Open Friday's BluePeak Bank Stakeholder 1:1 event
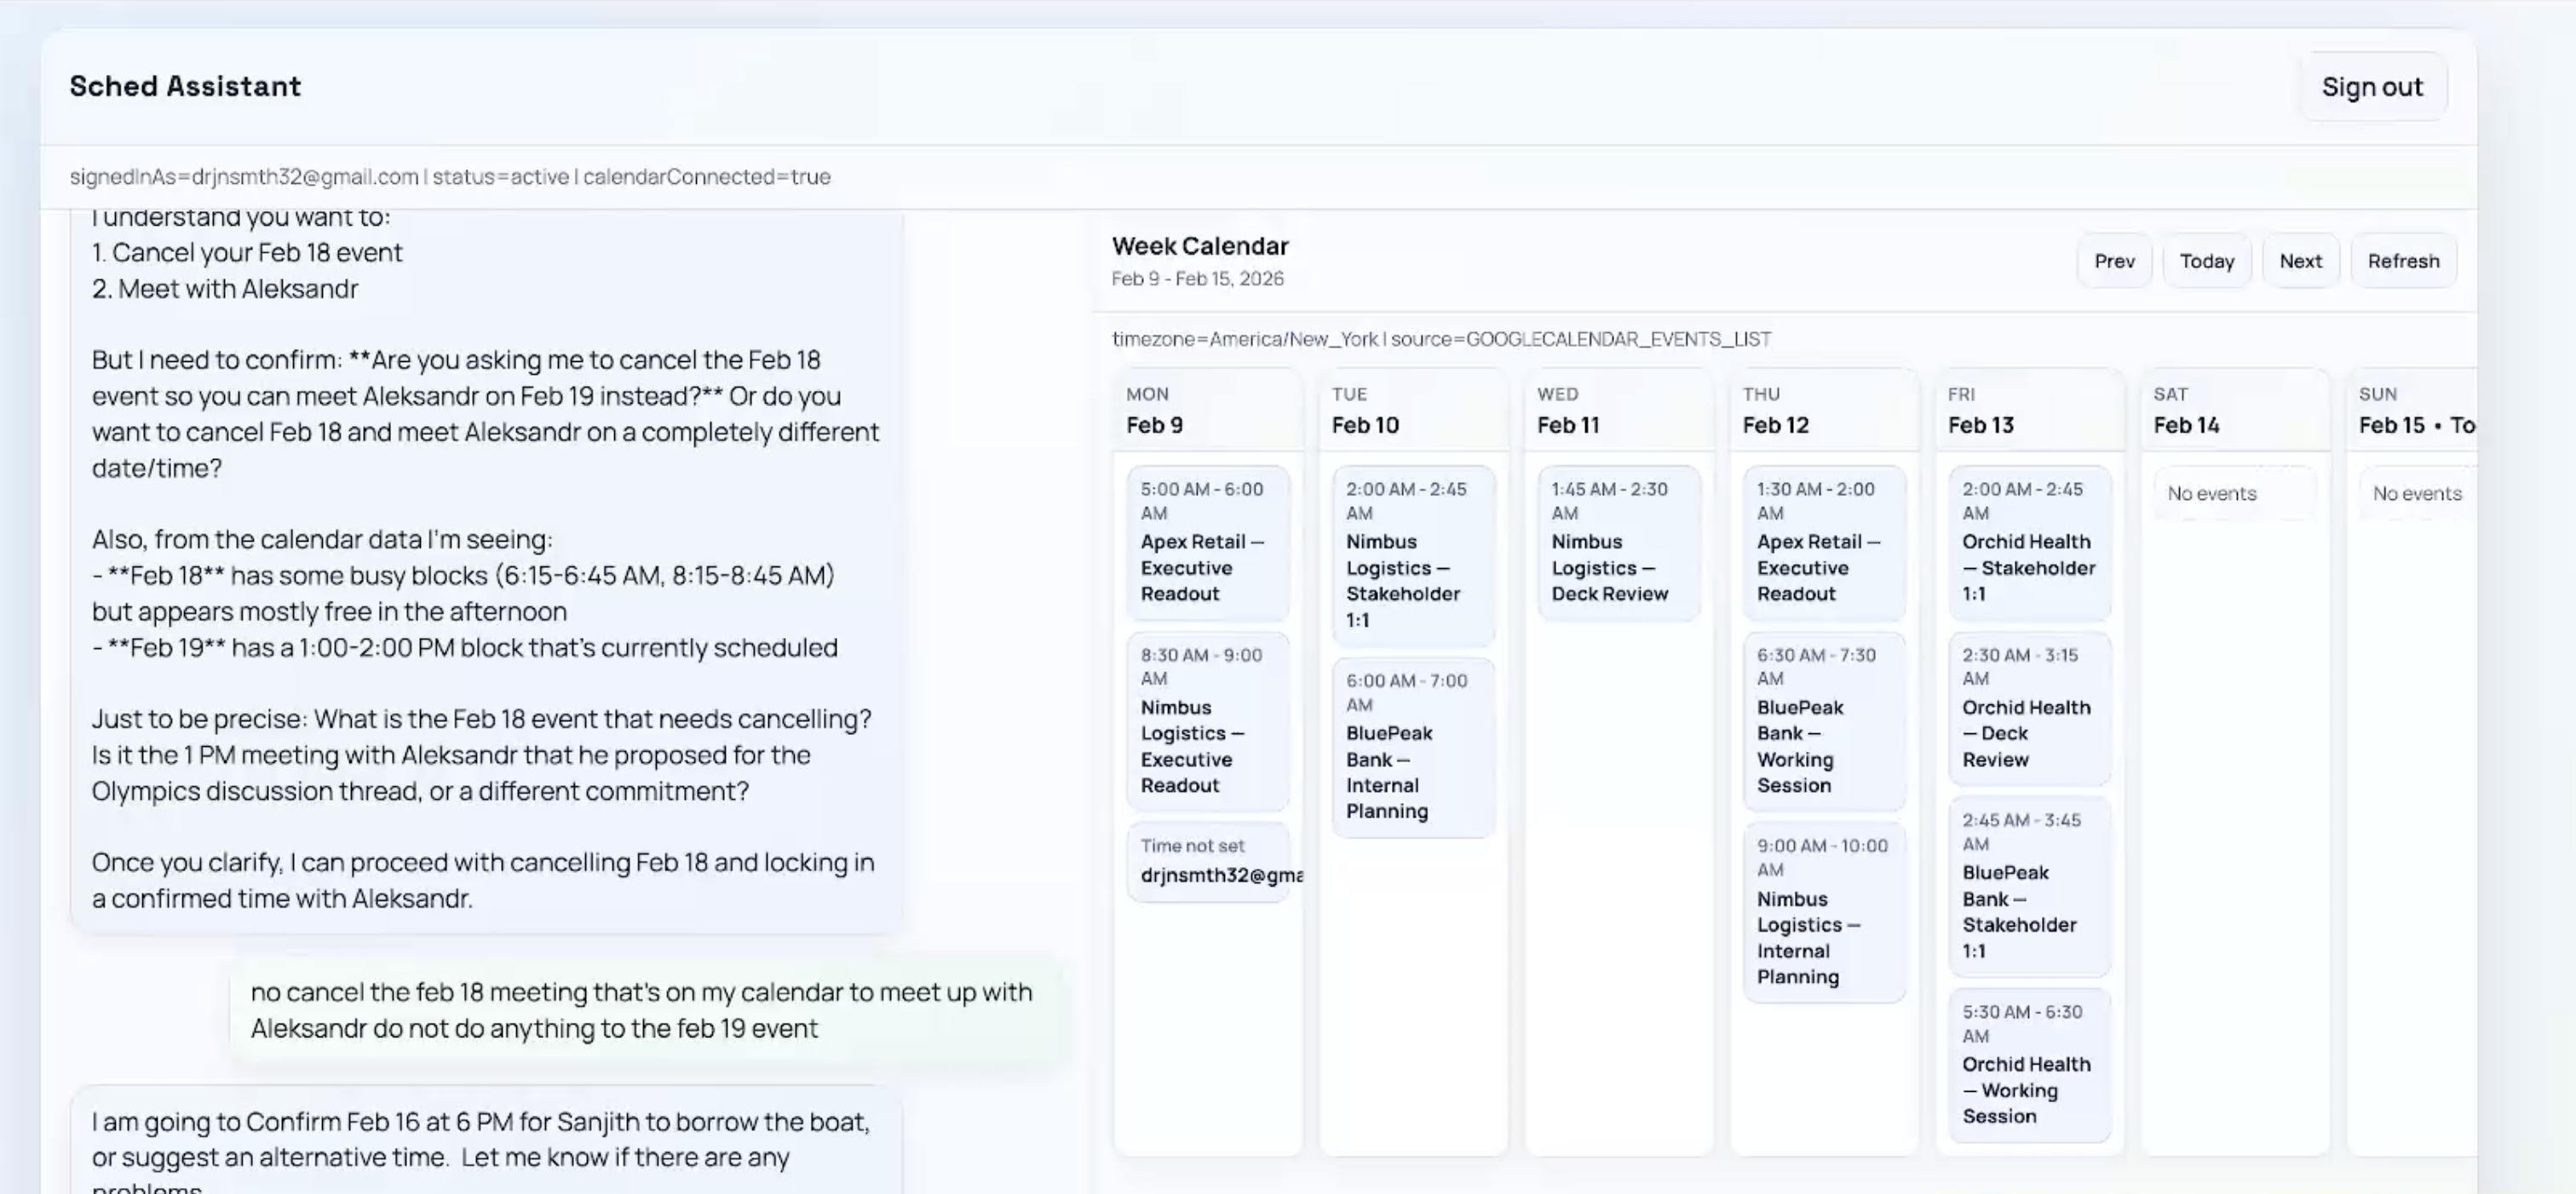The width and height of the screenshot is (2576, 1194). 2029,886
